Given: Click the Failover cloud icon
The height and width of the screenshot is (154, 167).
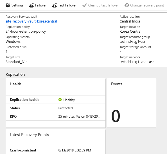Looking at the screenshot, I should (x=31, y=5).
